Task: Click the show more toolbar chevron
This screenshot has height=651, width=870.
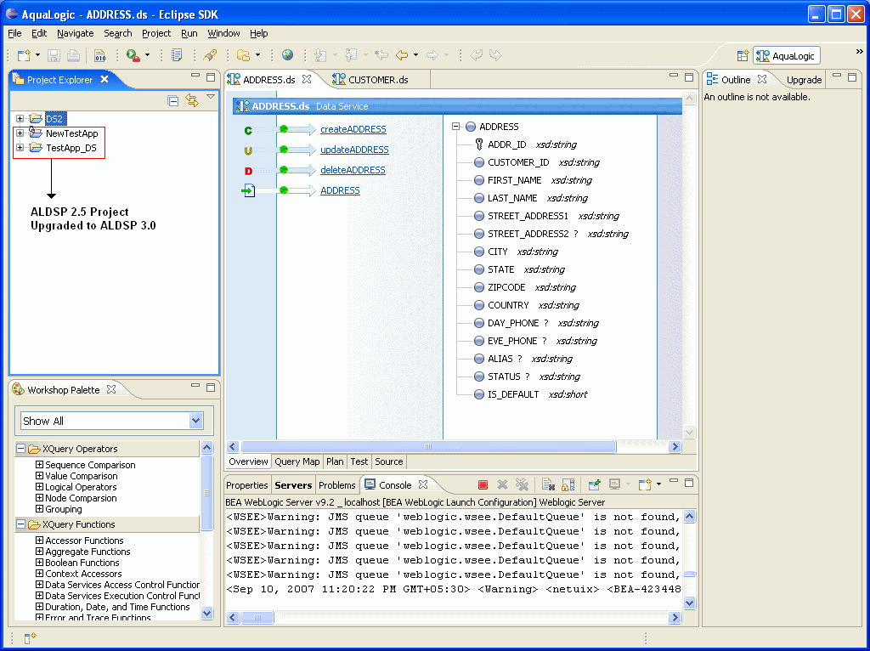Action: pyautogui.click(x=860, y=52)
